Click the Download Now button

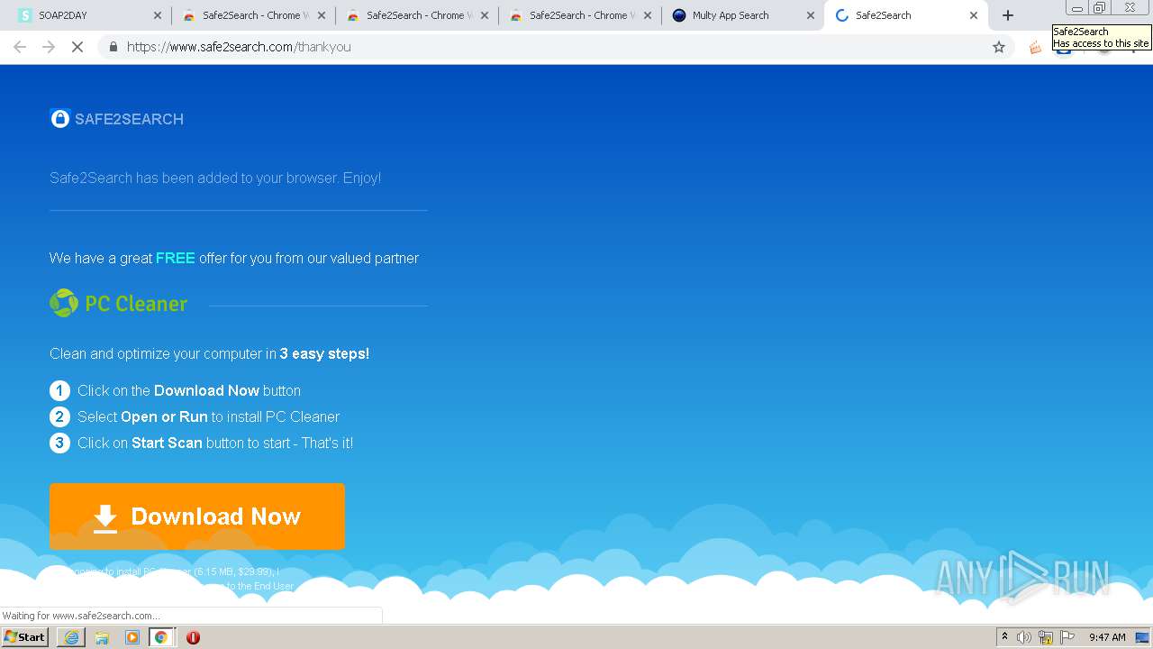coord(197,516)
